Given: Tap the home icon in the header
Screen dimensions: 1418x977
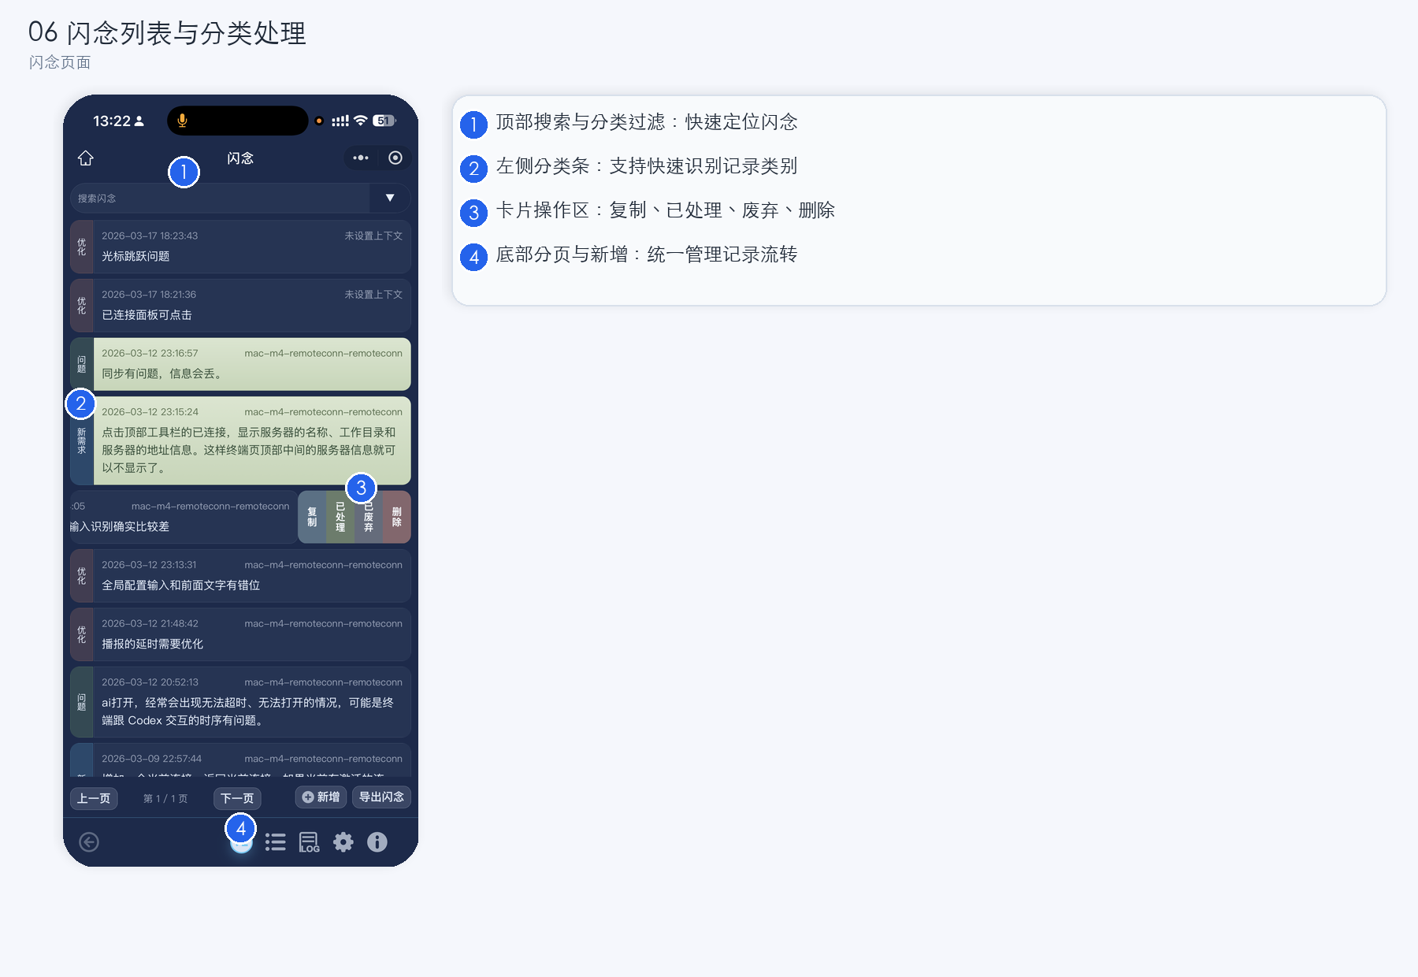Looking at the screenshot, I should pos(86,158).
